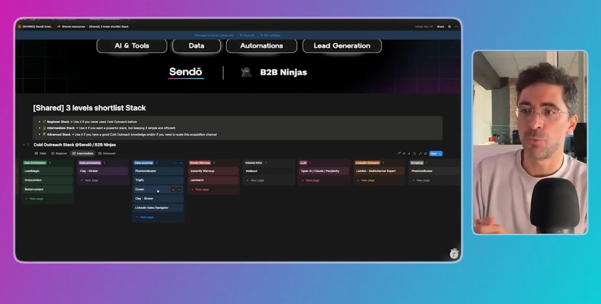The width and height of the screenshot is (601, 304).
Task: Open the view settings sliders icon
Action: pos(425,154)
